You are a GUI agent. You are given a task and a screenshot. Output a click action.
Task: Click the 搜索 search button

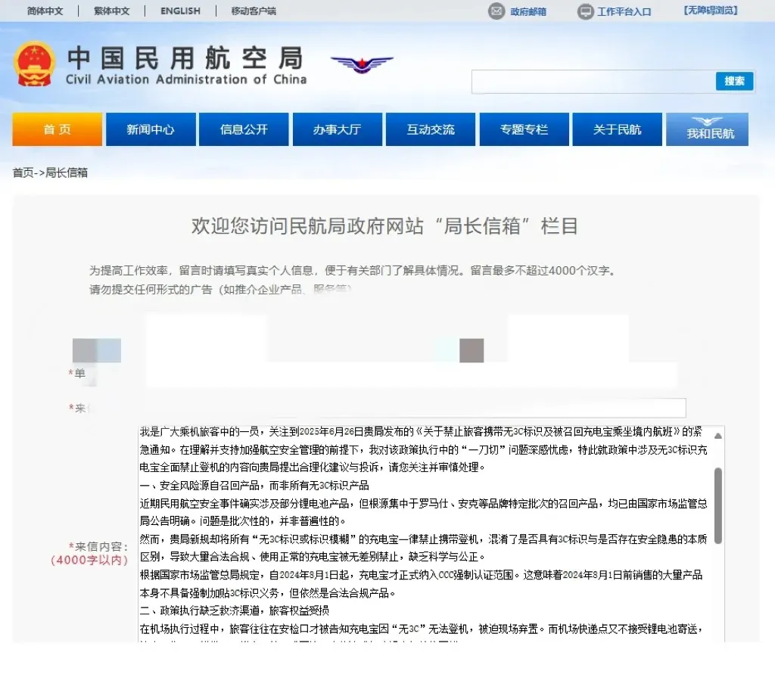click(734, 81)
